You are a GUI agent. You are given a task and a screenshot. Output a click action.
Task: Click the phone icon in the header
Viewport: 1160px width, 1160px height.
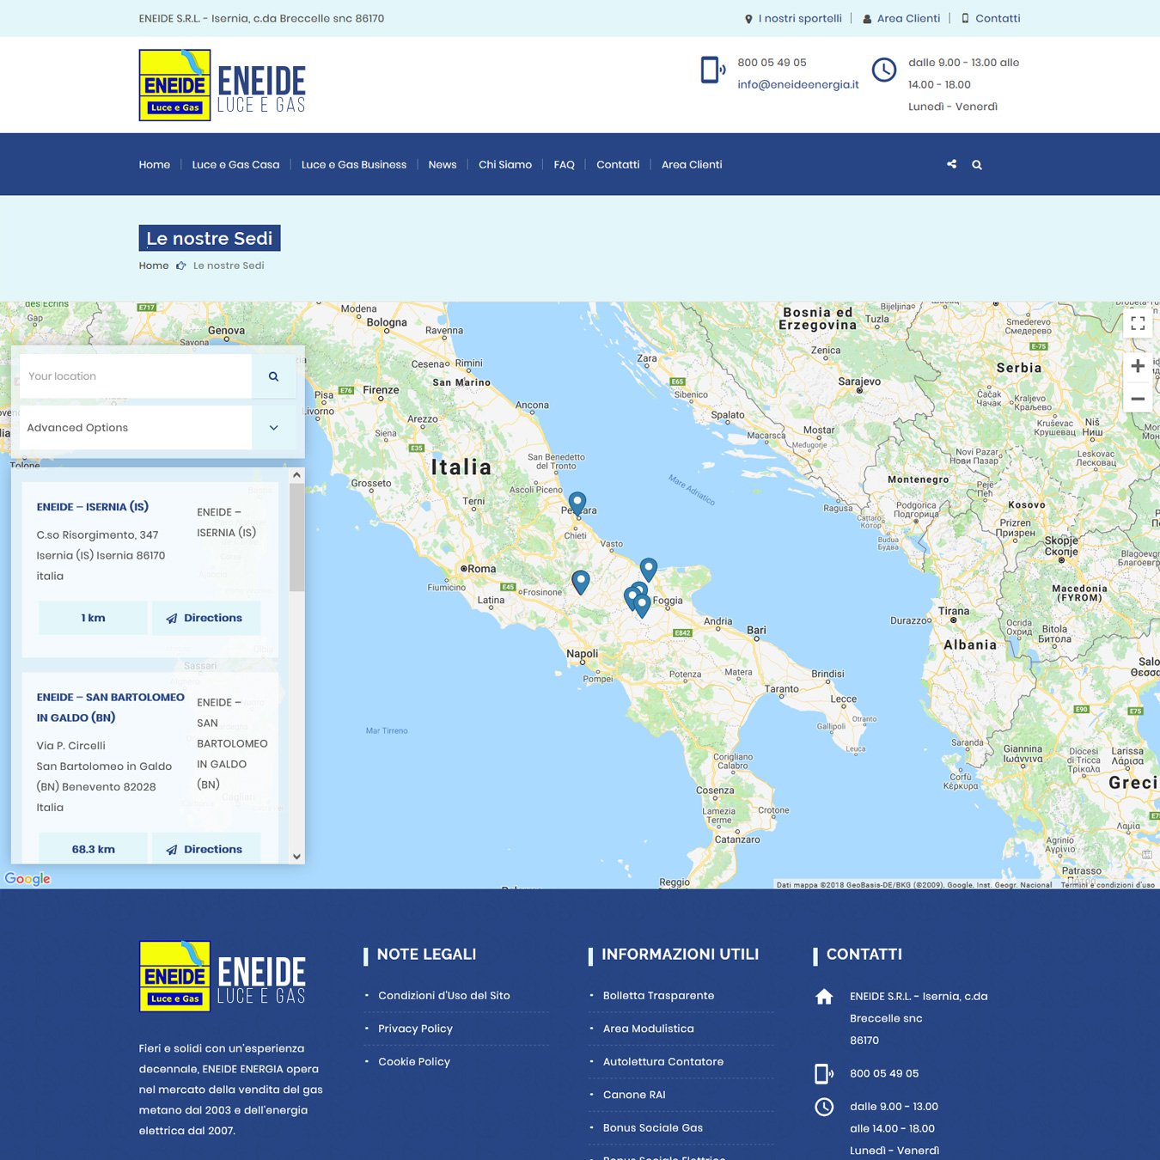(713, 70)
